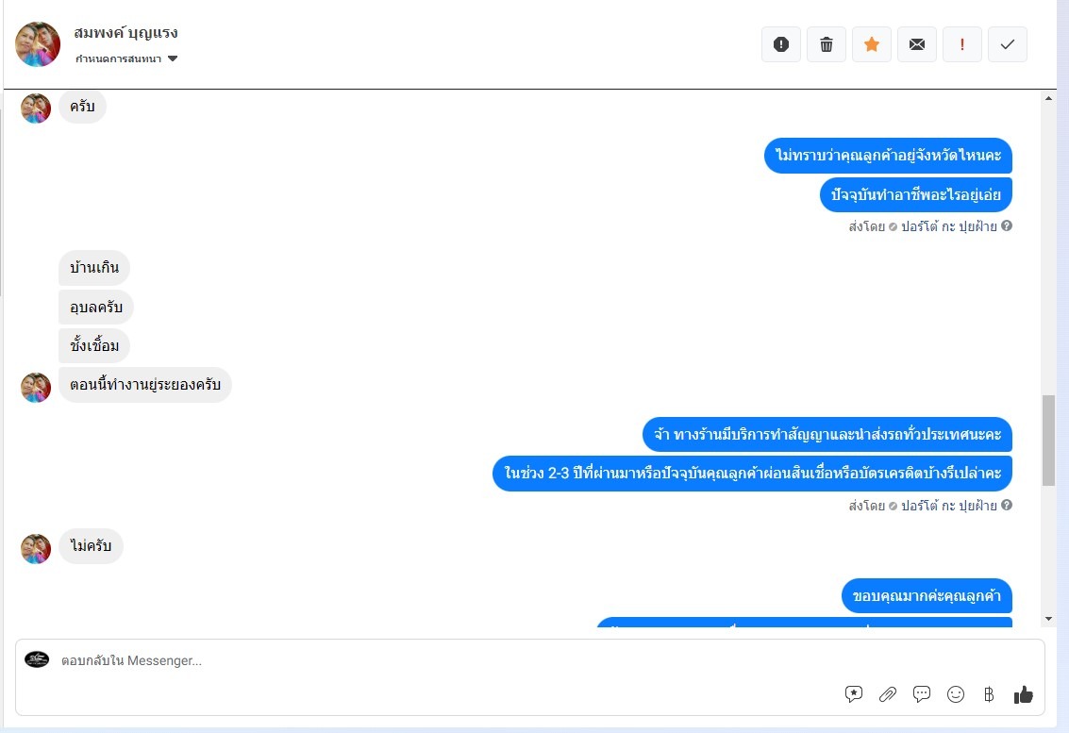
Task: Delete conversation using the trash icon
Action: 827,44
